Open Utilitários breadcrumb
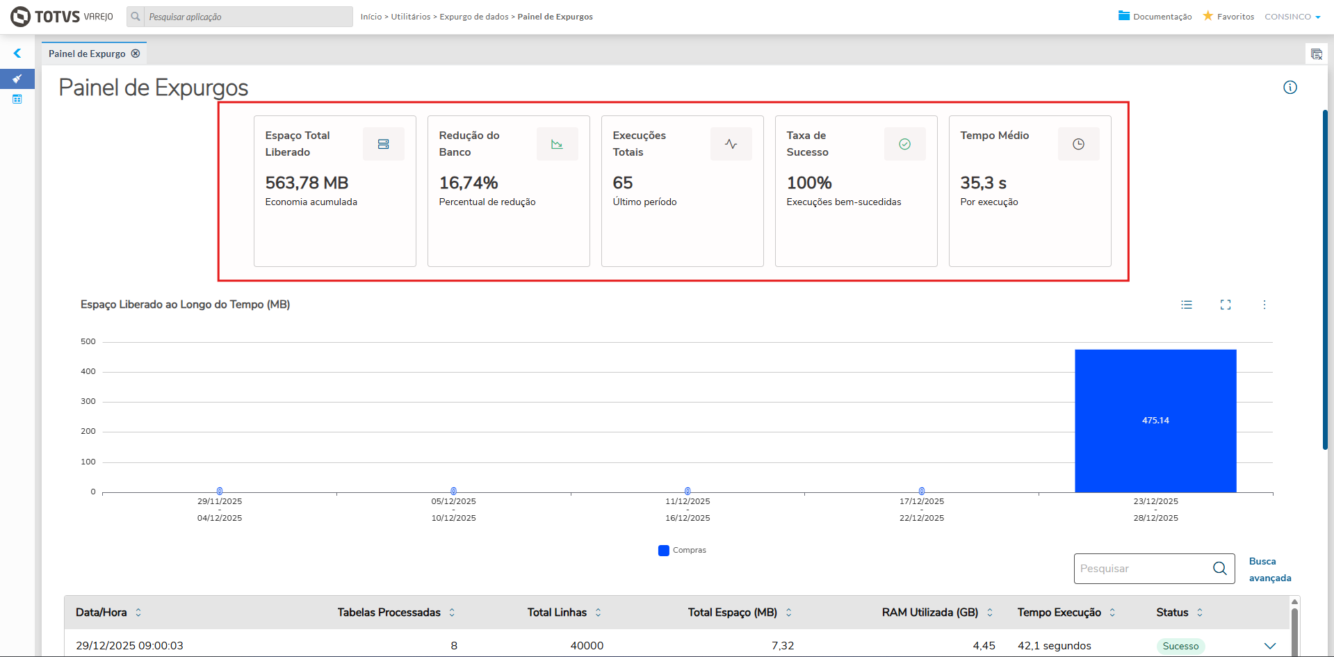This screenshot has width=1334, height=657. pyautogui.click(x=411, y=17)
